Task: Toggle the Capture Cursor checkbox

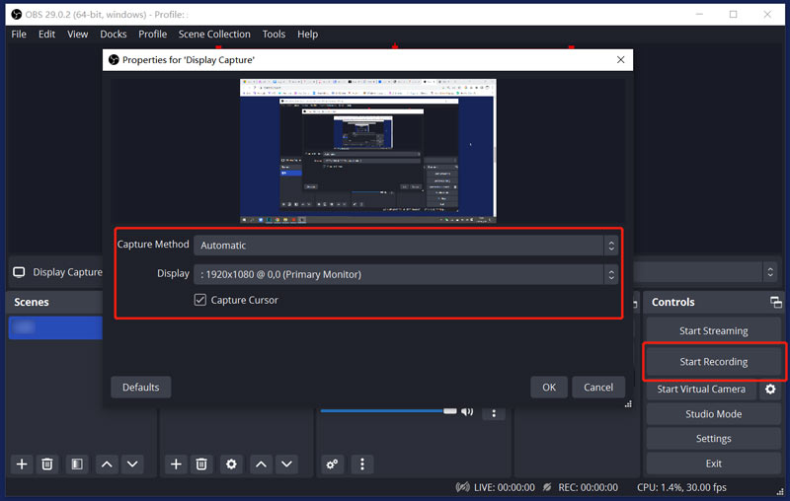Action: (200, 300)
